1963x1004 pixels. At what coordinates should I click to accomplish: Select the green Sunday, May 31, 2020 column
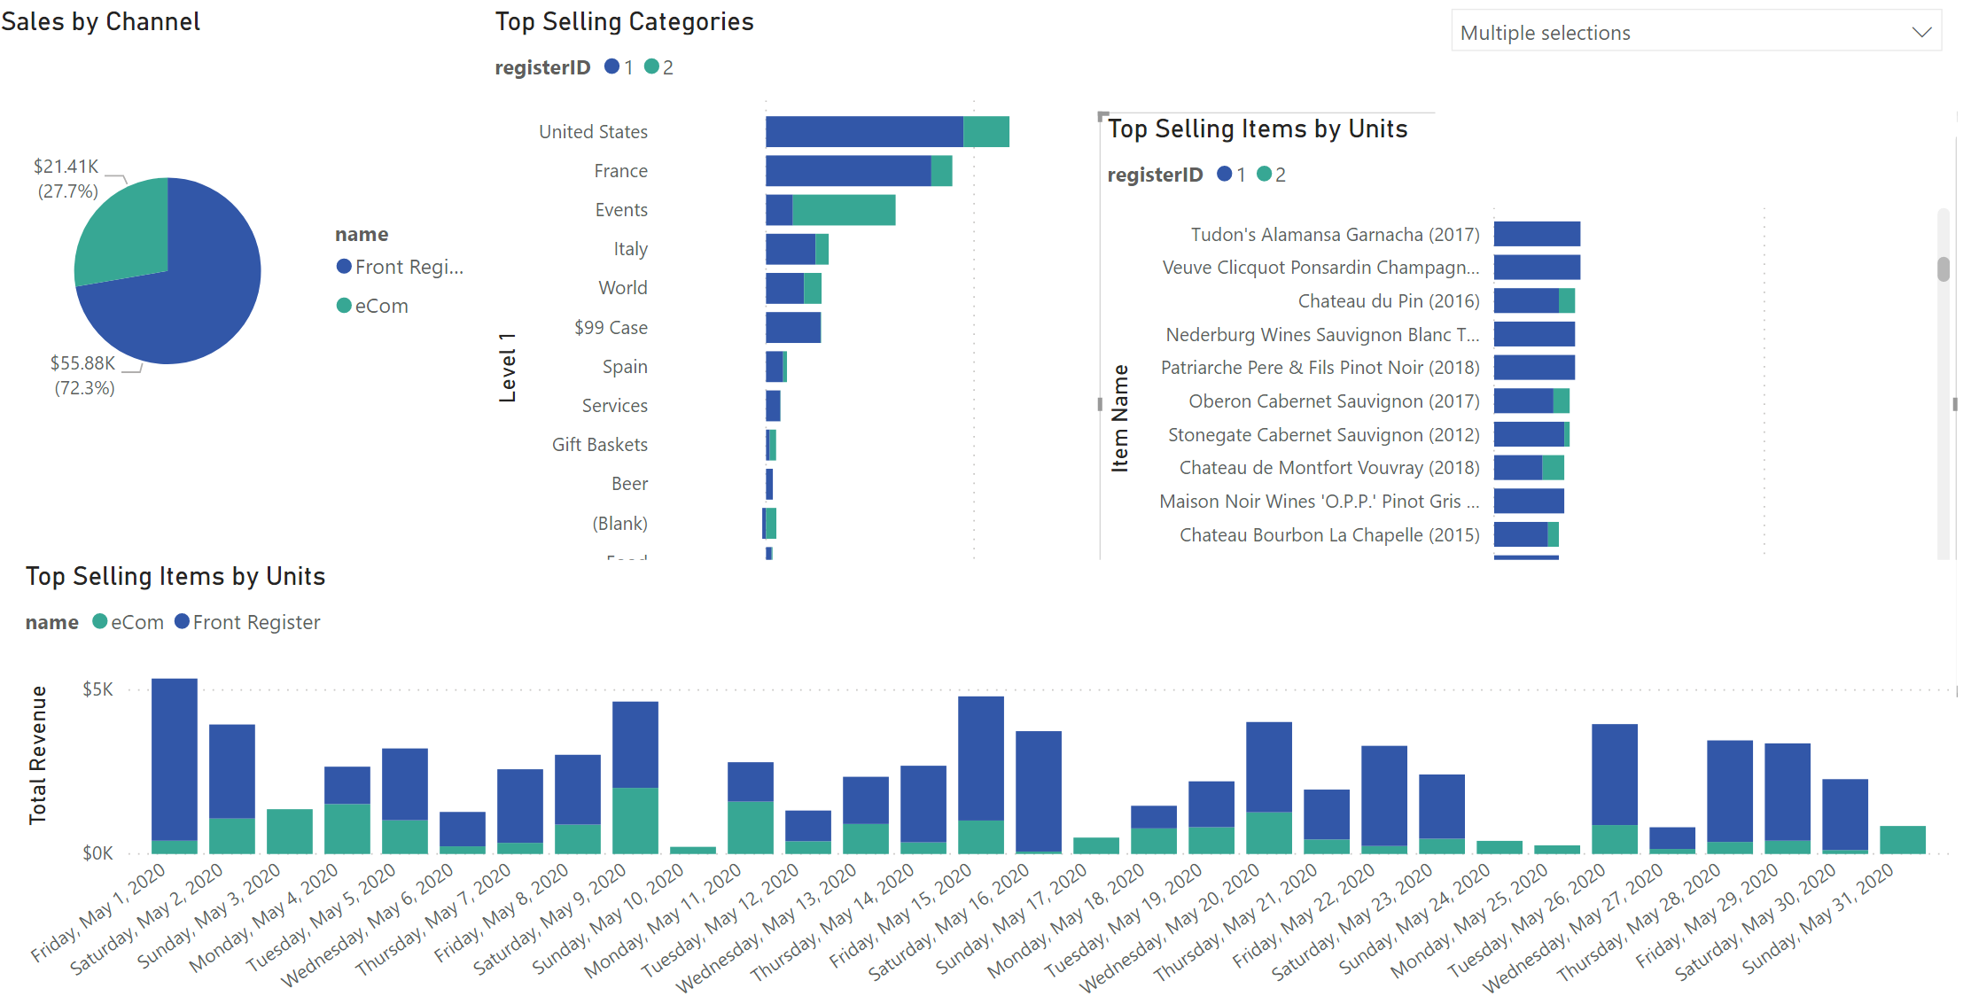(1903, 839)
